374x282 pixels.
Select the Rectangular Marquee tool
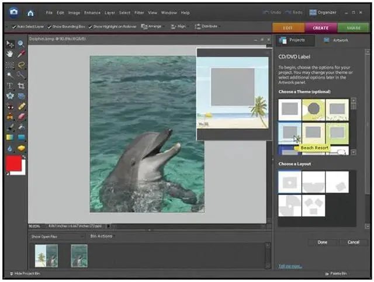pyautogui.click(x=10, y=65)
